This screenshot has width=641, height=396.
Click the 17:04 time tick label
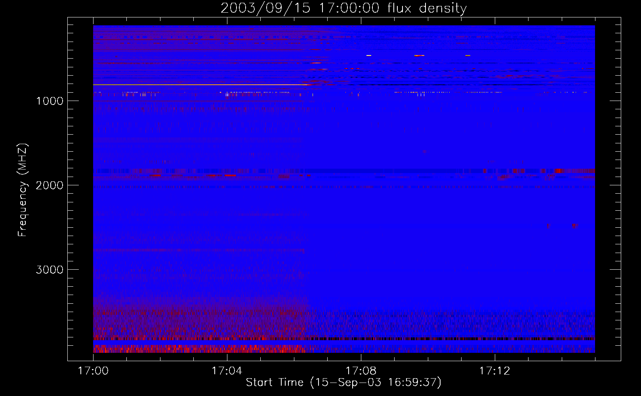point(227,371)
